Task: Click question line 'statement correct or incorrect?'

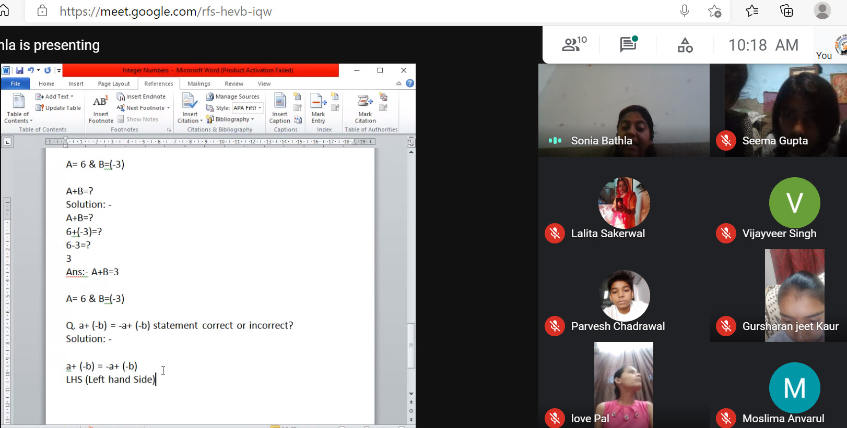Action: point(223,325)
